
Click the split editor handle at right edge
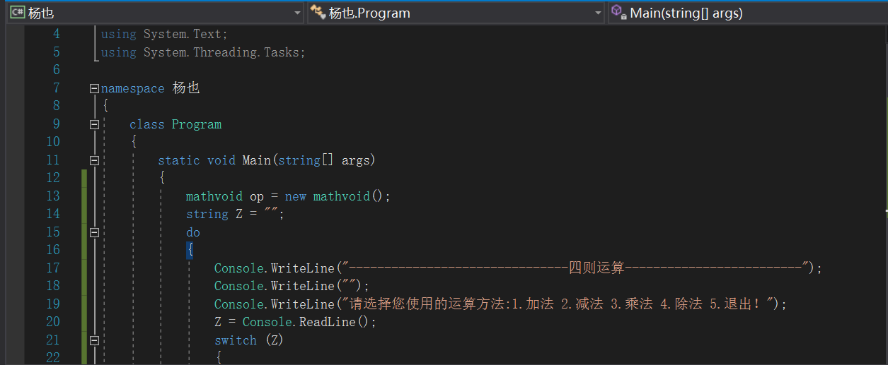click(885, 210)
